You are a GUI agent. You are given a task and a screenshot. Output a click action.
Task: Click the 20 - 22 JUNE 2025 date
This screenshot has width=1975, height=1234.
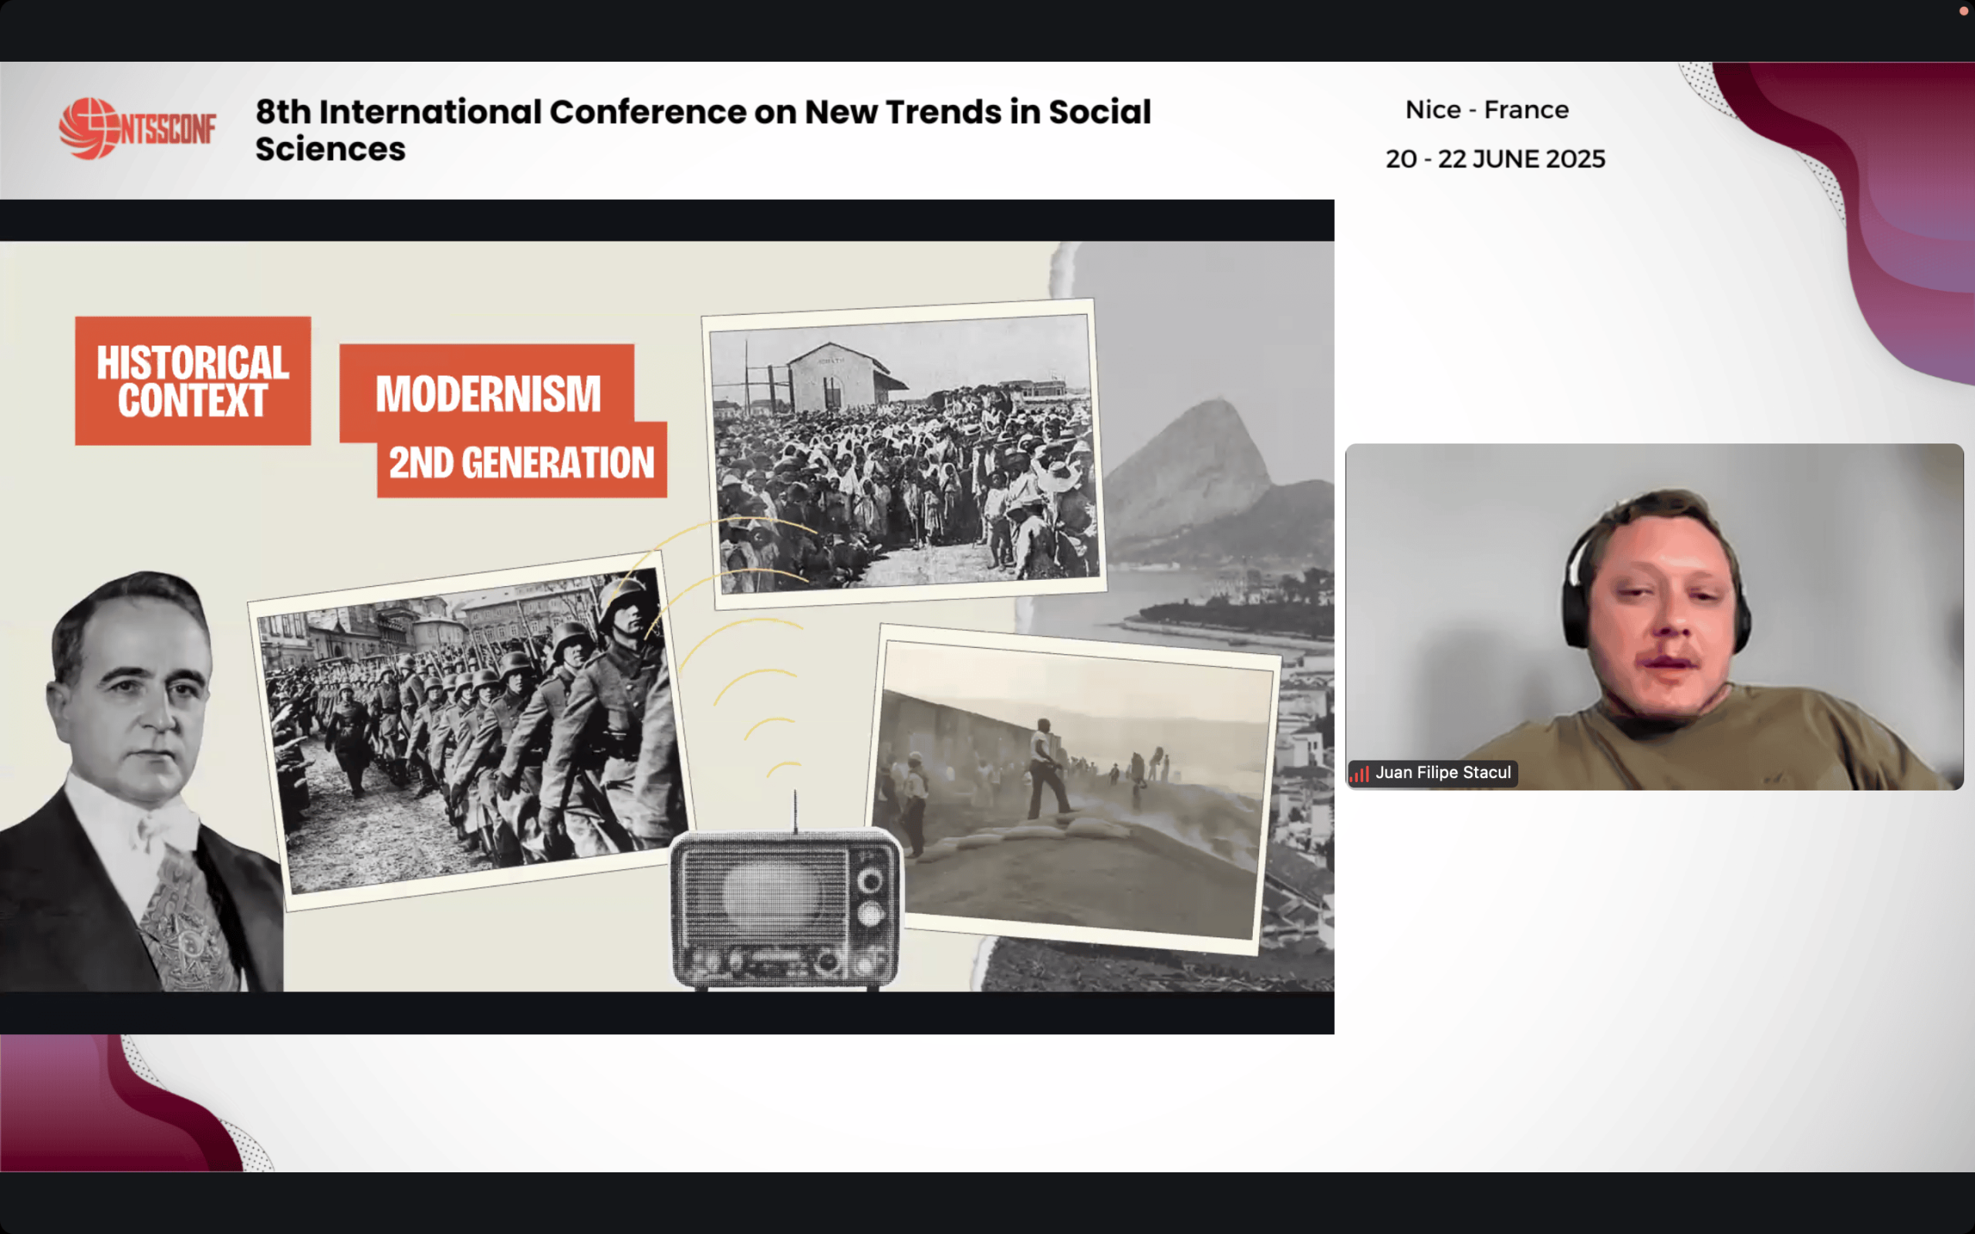coord(1494,158)
